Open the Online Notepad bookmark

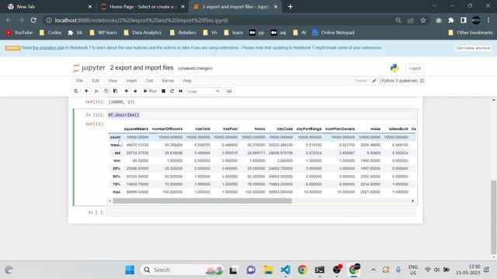pyautogui.click(x=333, y=33)
